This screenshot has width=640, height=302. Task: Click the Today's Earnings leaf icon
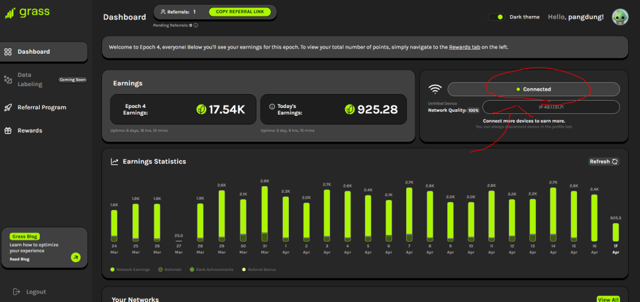point(350,109)
